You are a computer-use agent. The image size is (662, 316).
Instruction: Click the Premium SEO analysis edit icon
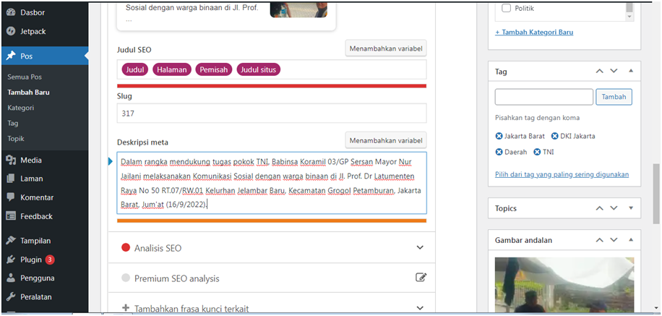421,278
